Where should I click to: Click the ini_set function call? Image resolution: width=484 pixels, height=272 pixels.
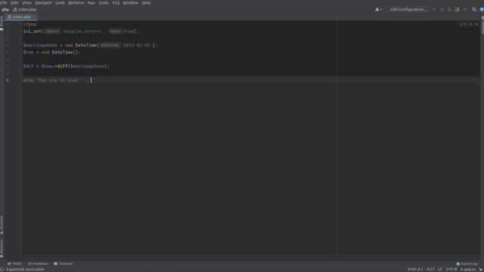tap(33, 32)
